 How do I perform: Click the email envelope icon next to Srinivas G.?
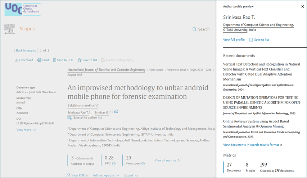116,111
